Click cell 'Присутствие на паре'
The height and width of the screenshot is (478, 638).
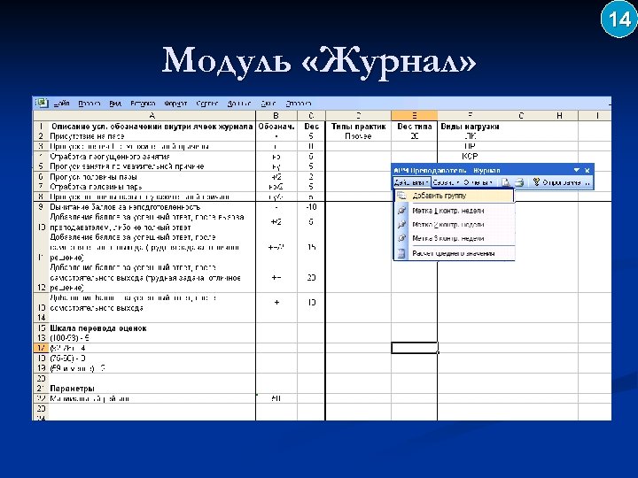pyautogui.click(x=152, y=136)
